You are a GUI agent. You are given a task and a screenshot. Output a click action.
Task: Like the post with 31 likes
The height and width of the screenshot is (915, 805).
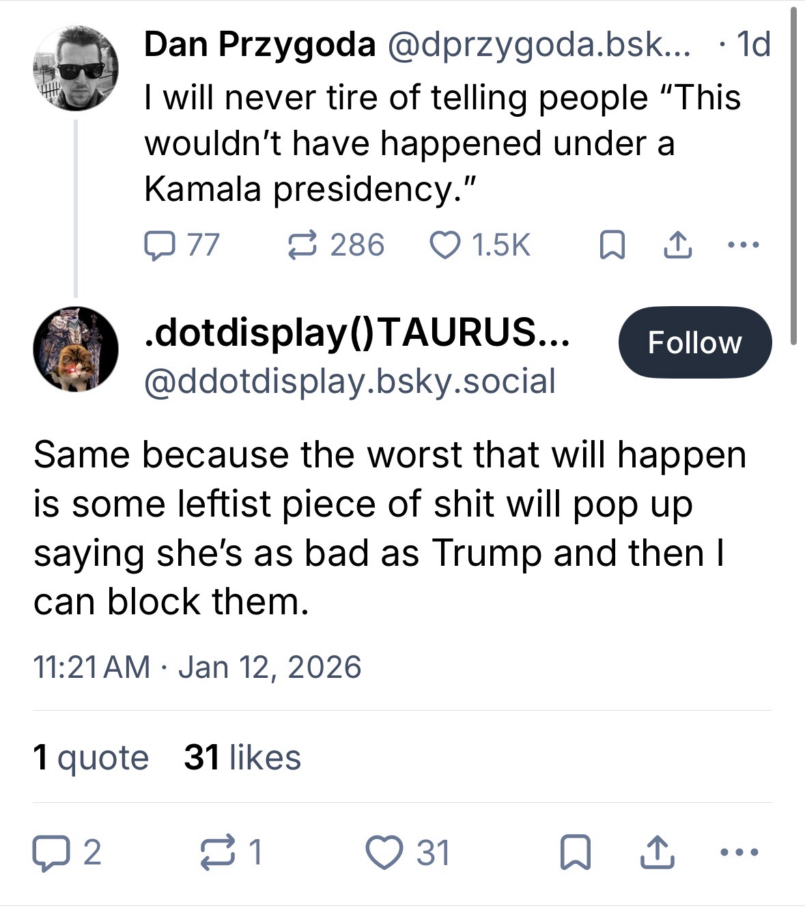pos(384,853)
